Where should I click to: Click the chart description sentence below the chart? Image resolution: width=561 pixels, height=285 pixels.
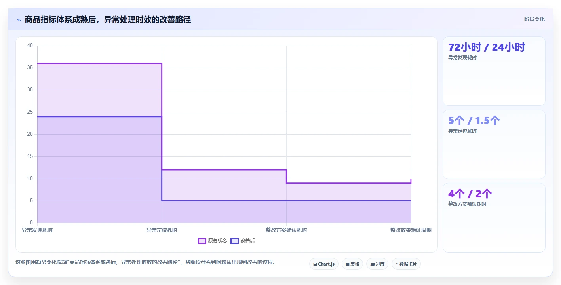coord(145,262)
